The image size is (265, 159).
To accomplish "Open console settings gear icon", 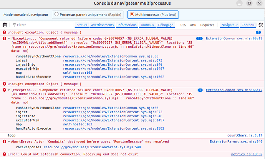I will [x=261, y=25].
